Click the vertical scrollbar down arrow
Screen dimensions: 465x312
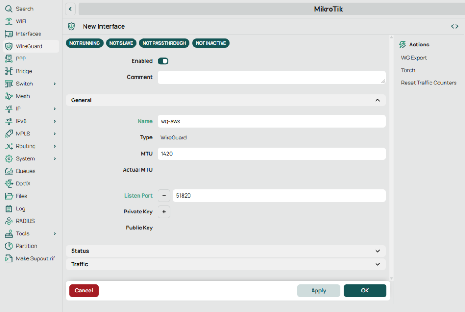coord(391,278)
